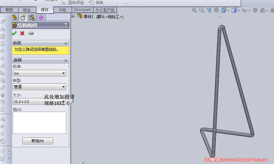274x164 pixels.
Task: Switch to the 焊件 tab
Action: pyautogui.click(x=45, y=10)
